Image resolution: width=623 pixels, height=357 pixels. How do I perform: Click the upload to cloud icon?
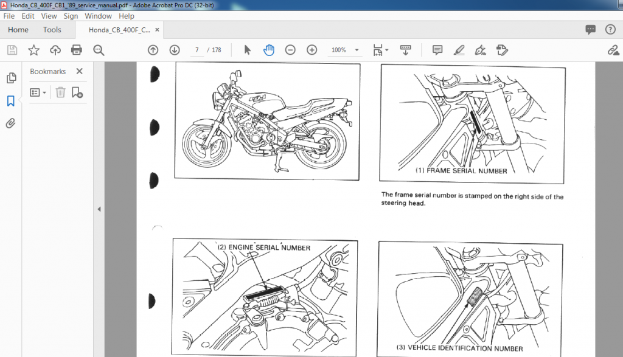click(55, 50)
